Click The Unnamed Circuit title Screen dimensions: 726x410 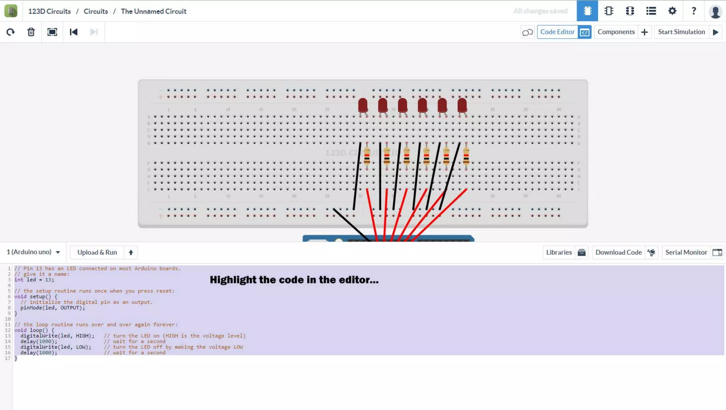153,11
